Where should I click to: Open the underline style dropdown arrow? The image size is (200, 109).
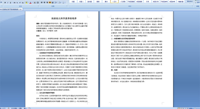click(12, 3)
